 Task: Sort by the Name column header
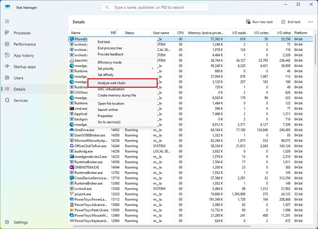tap(89, 33)
